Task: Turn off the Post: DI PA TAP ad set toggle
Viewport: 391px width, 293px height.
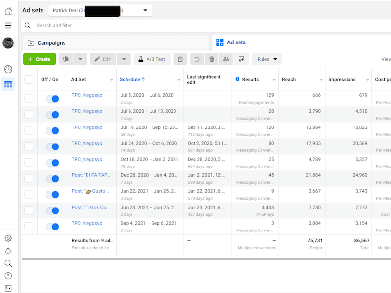Action: pyautogui.click(x=52, y=179)
